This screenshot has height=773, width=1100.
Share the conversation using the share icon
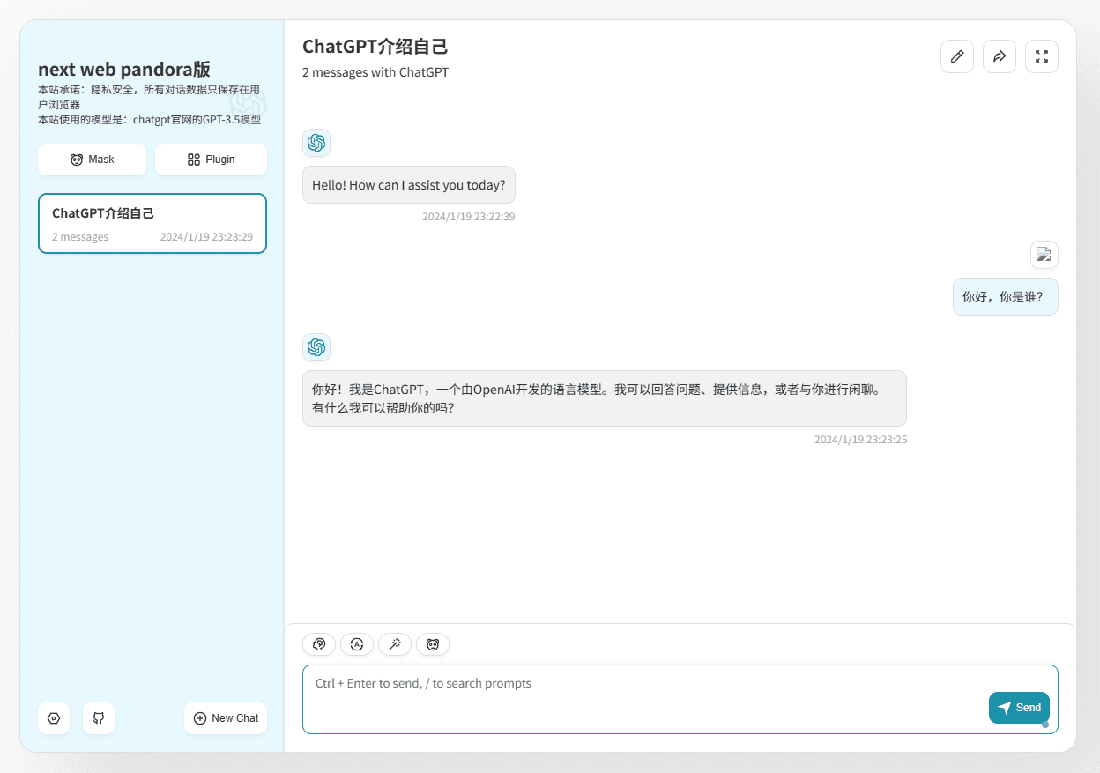coord(1000,56)
